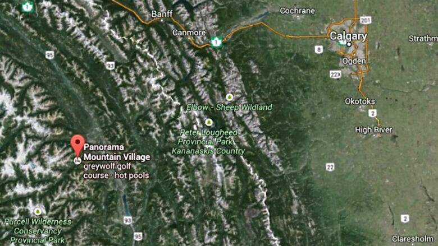Click the Panorama Mountain Village title text

pyautogui.click(x=117, y=152)
